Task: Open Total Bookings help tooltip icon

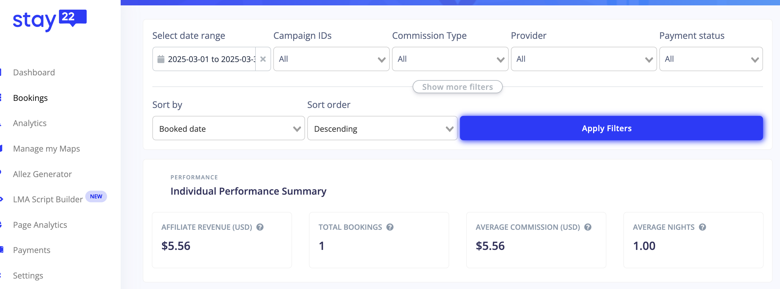Action: tap(390, 227)
